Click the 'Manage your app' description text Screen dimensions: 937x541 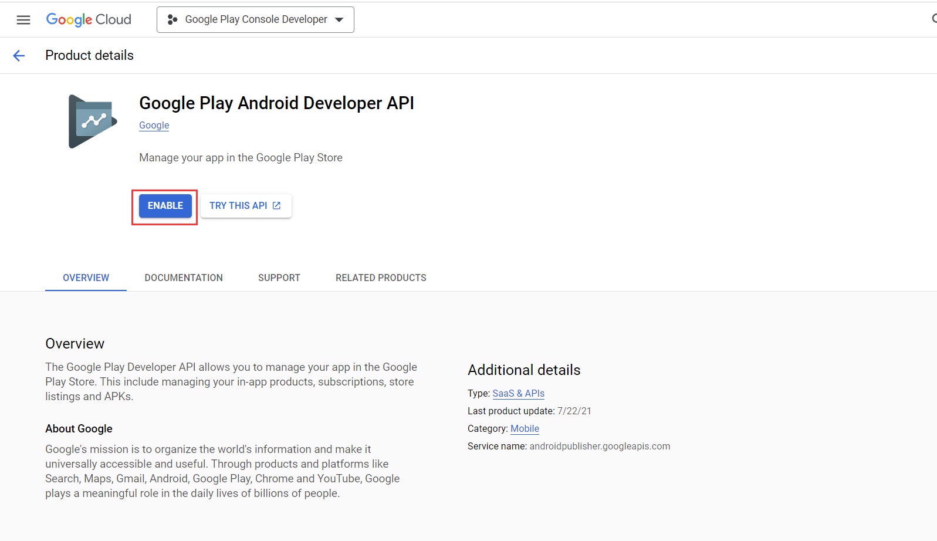click(x=241, y=158)
